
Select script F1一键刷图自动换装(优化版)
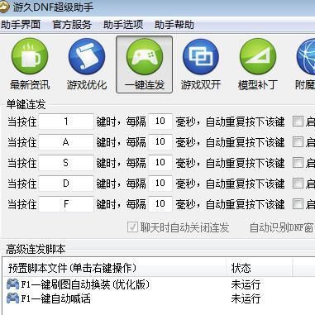tap(86, 284)
